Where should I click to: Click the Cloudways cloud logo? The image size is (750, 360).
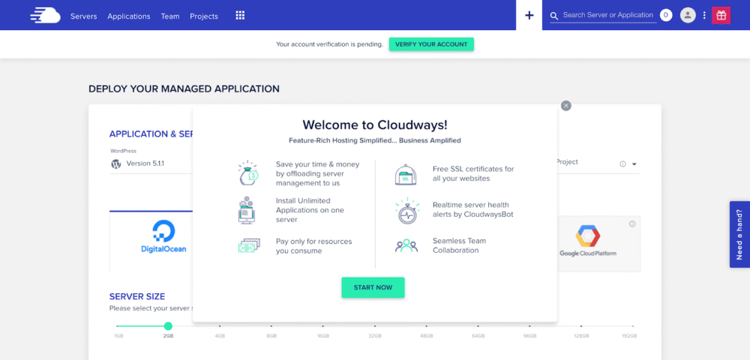click(45, 15)
